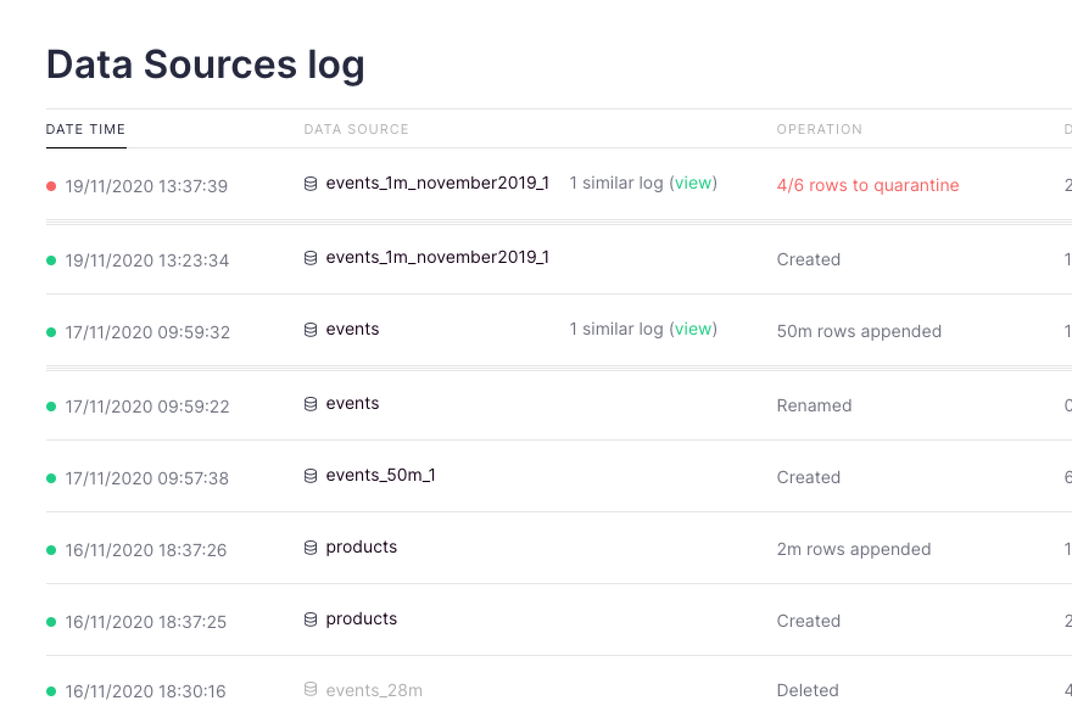Click 'Created' operation in products 18:37:25 row
This screenshot has width=1072, height=723.
tap(808, 621)
